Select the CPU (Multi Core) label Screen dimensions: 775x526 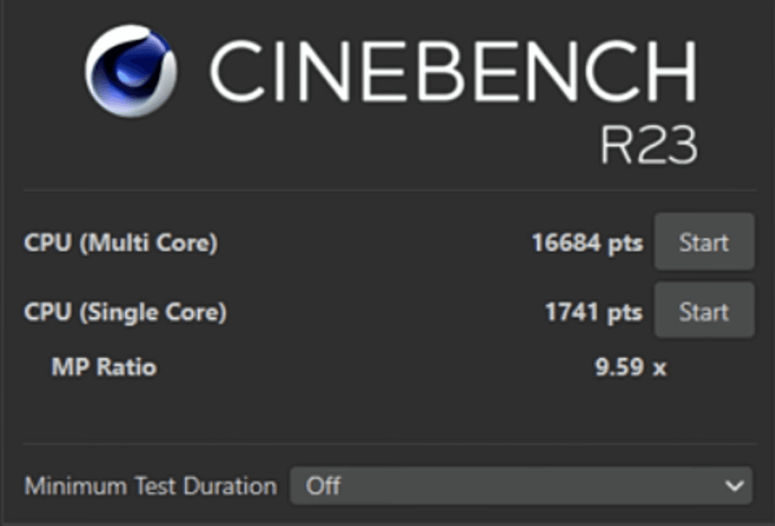(121, 243)
